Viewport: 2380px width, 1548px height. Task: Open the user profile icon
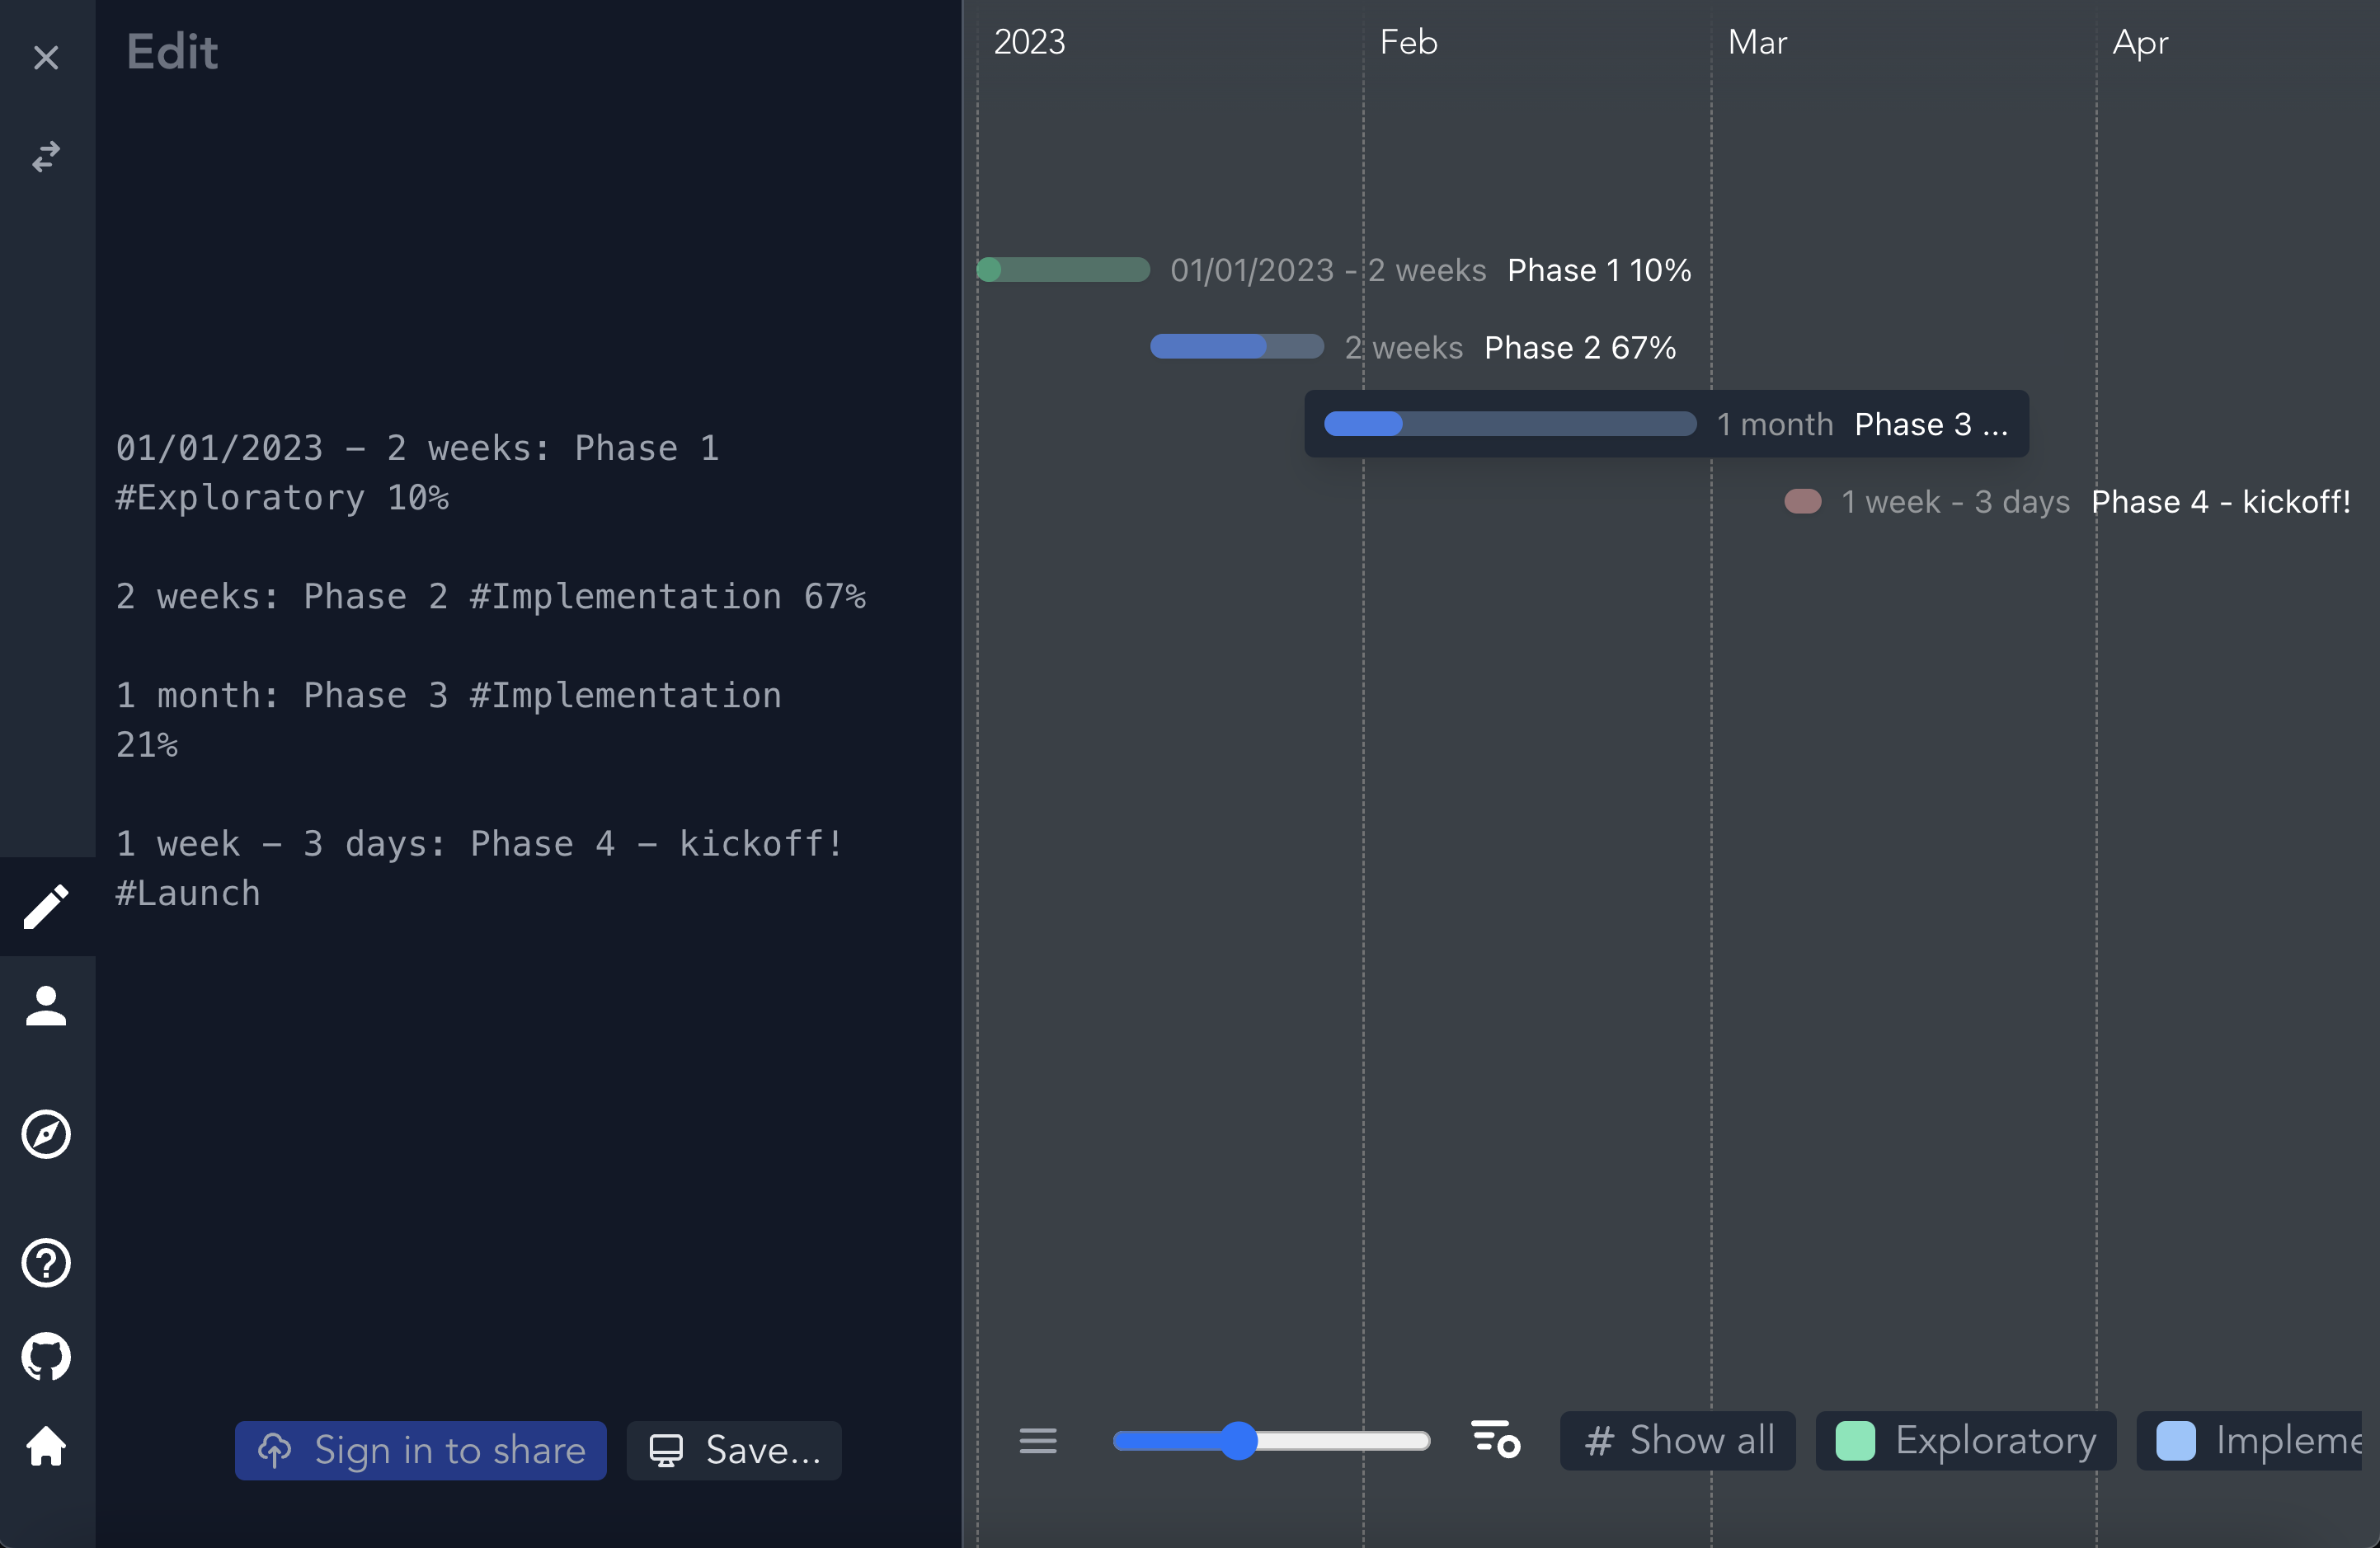[x=46, y=1006]
